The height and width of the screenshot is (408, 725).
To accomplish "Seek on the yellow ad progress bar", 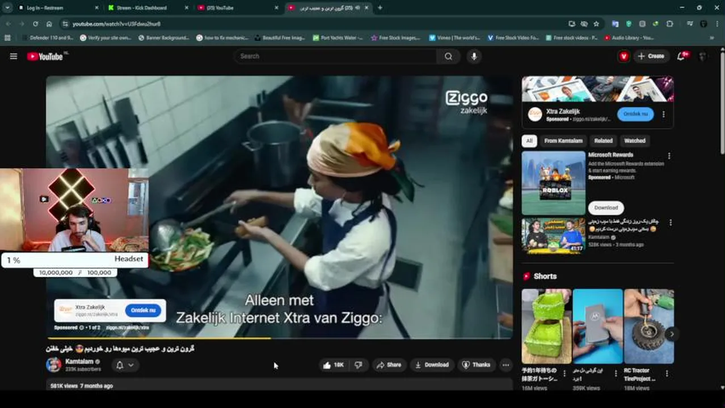I will [279, 338].
